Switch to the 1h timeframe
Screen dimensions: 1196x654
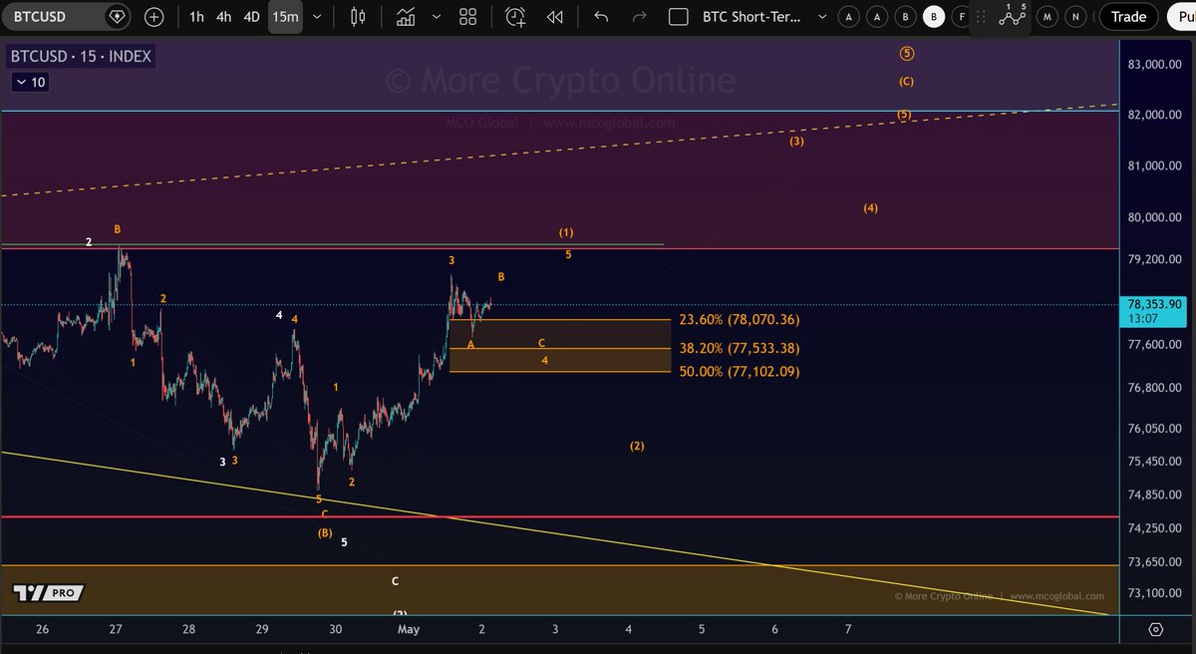point(196,17)
